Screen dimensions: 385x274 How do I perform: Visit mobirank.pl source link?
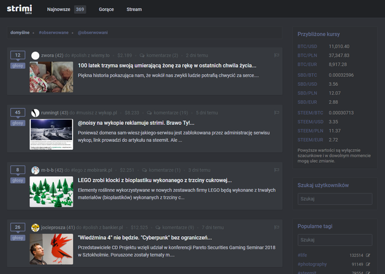pos(99,170)
